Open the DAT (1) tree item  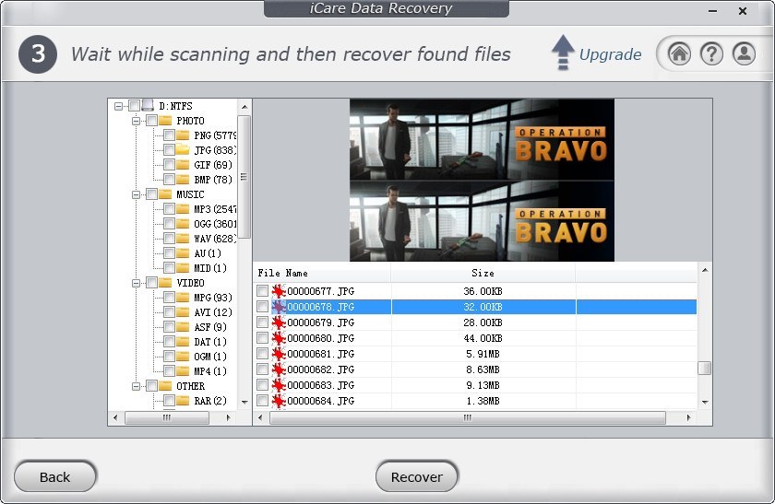(210, 342)
